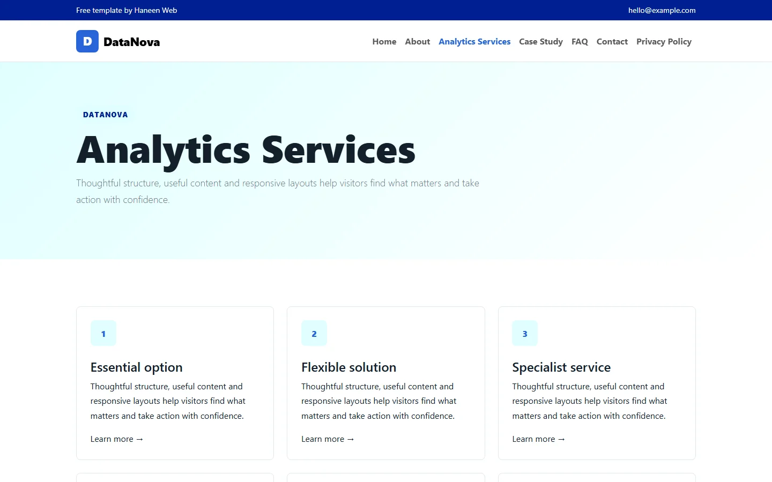772x482 pixels.
Task: Navigate to the FAQ page
Action: [x=580, y=42]
